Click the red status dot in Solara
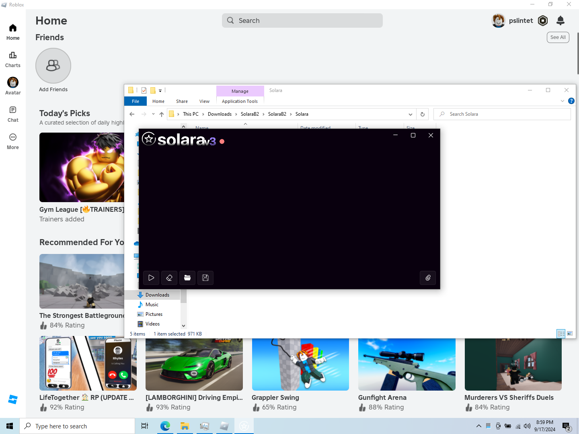This screenshot has height=434, width=579. click(x=222, y=141)
